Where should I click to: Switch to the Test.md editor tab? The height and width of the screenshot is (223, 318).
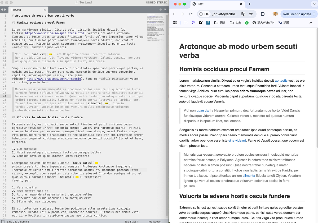tap(24, 10)
